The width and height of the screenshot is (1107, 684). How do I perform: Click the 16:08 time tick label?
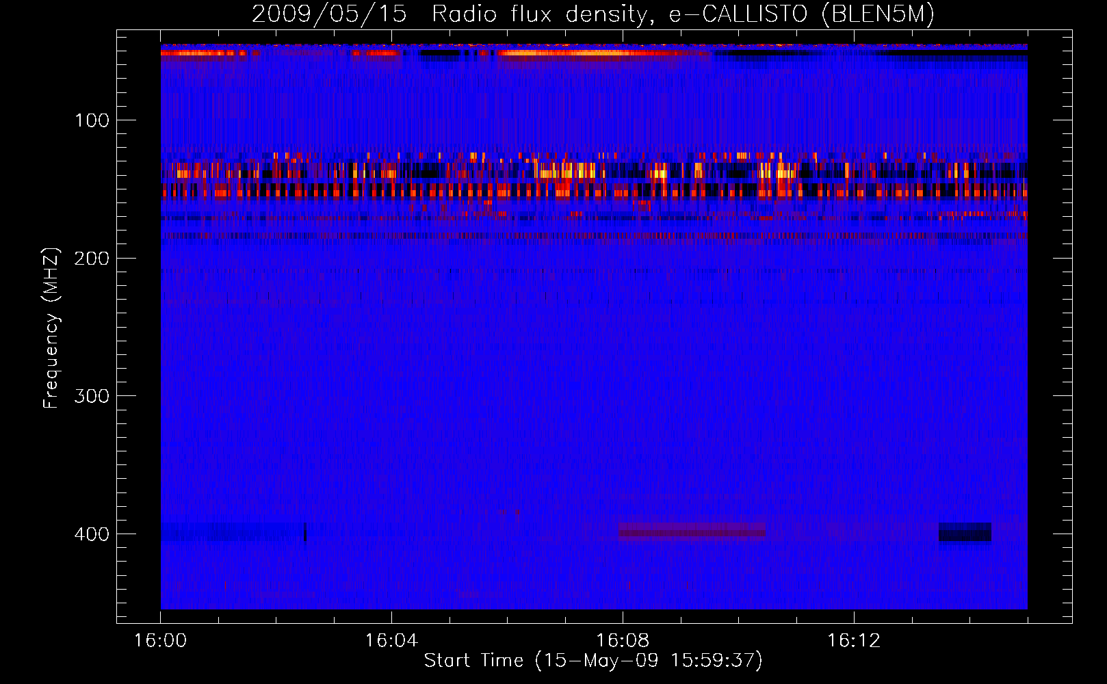coord(623,640)
